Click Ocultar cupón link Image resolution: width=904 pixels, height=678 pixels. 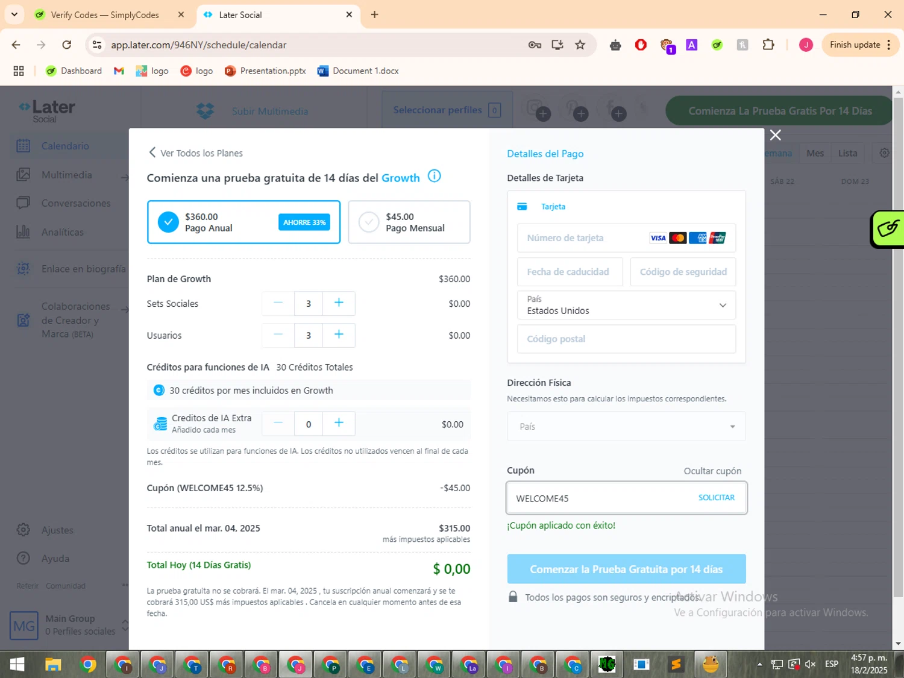click(x=712, y=471)
